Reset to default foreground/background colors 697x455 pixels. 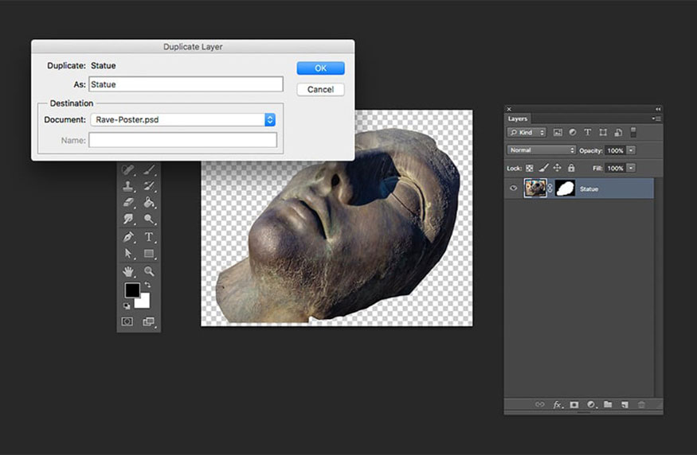(x=127, y=305)
